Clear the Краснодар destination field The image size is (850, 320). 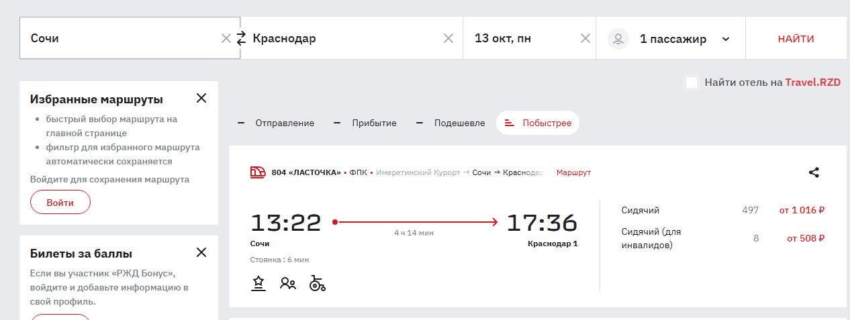pos(448,38)
